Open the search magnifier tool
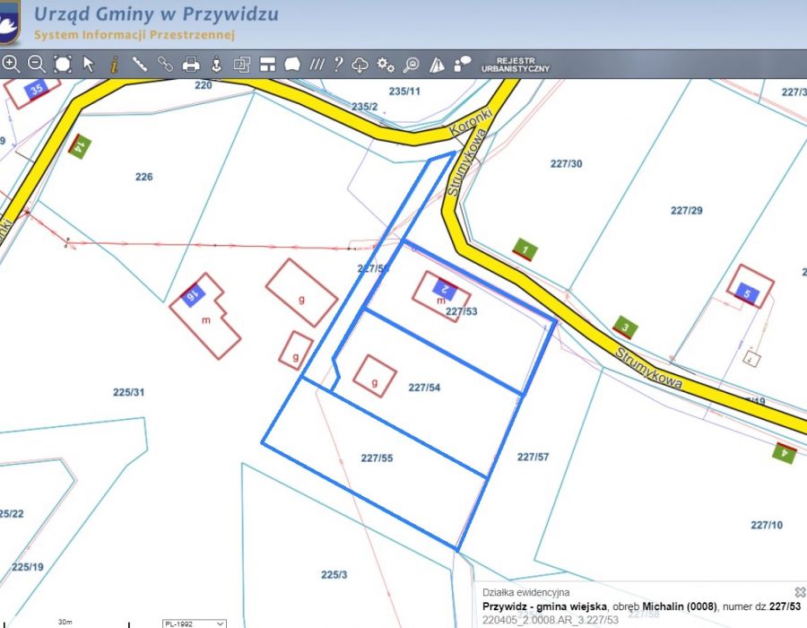The width and height of the screenshot is (807, 628). [x=412, y=65]
